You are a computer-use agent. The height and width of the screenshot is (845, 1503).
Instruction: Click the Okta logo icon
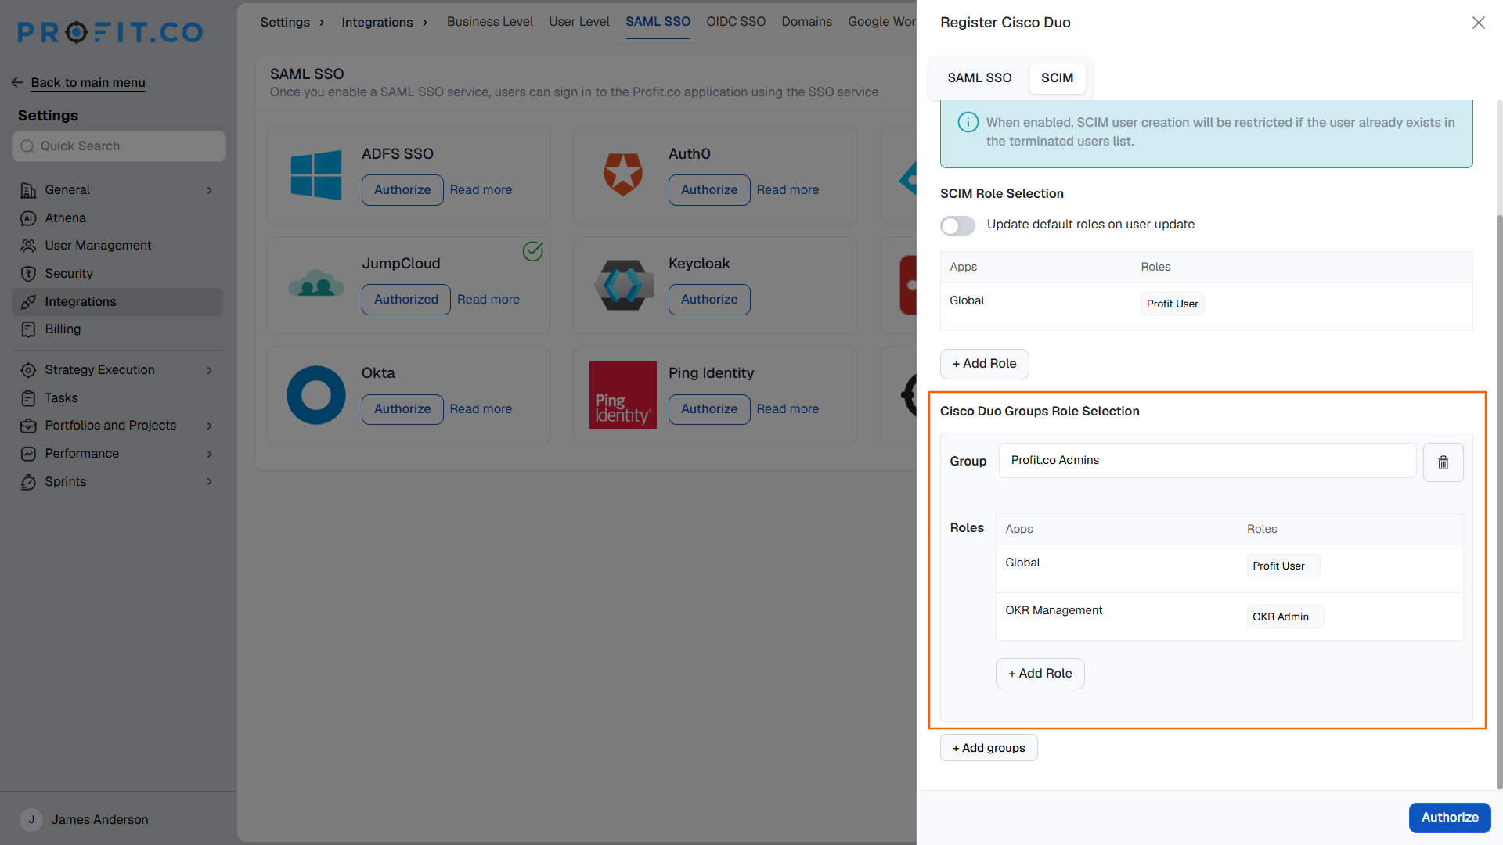[x=316, y=395]
